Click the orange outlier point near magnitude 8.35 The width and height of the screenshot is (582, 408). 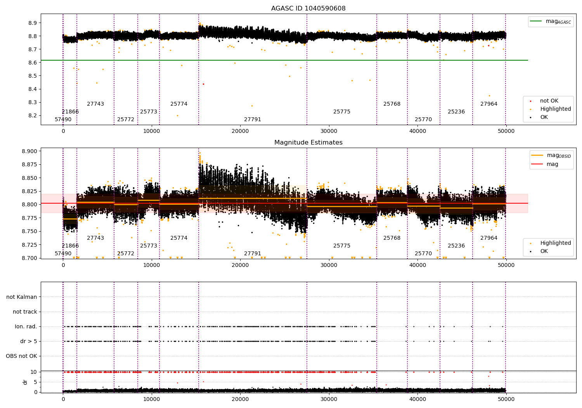489,96
